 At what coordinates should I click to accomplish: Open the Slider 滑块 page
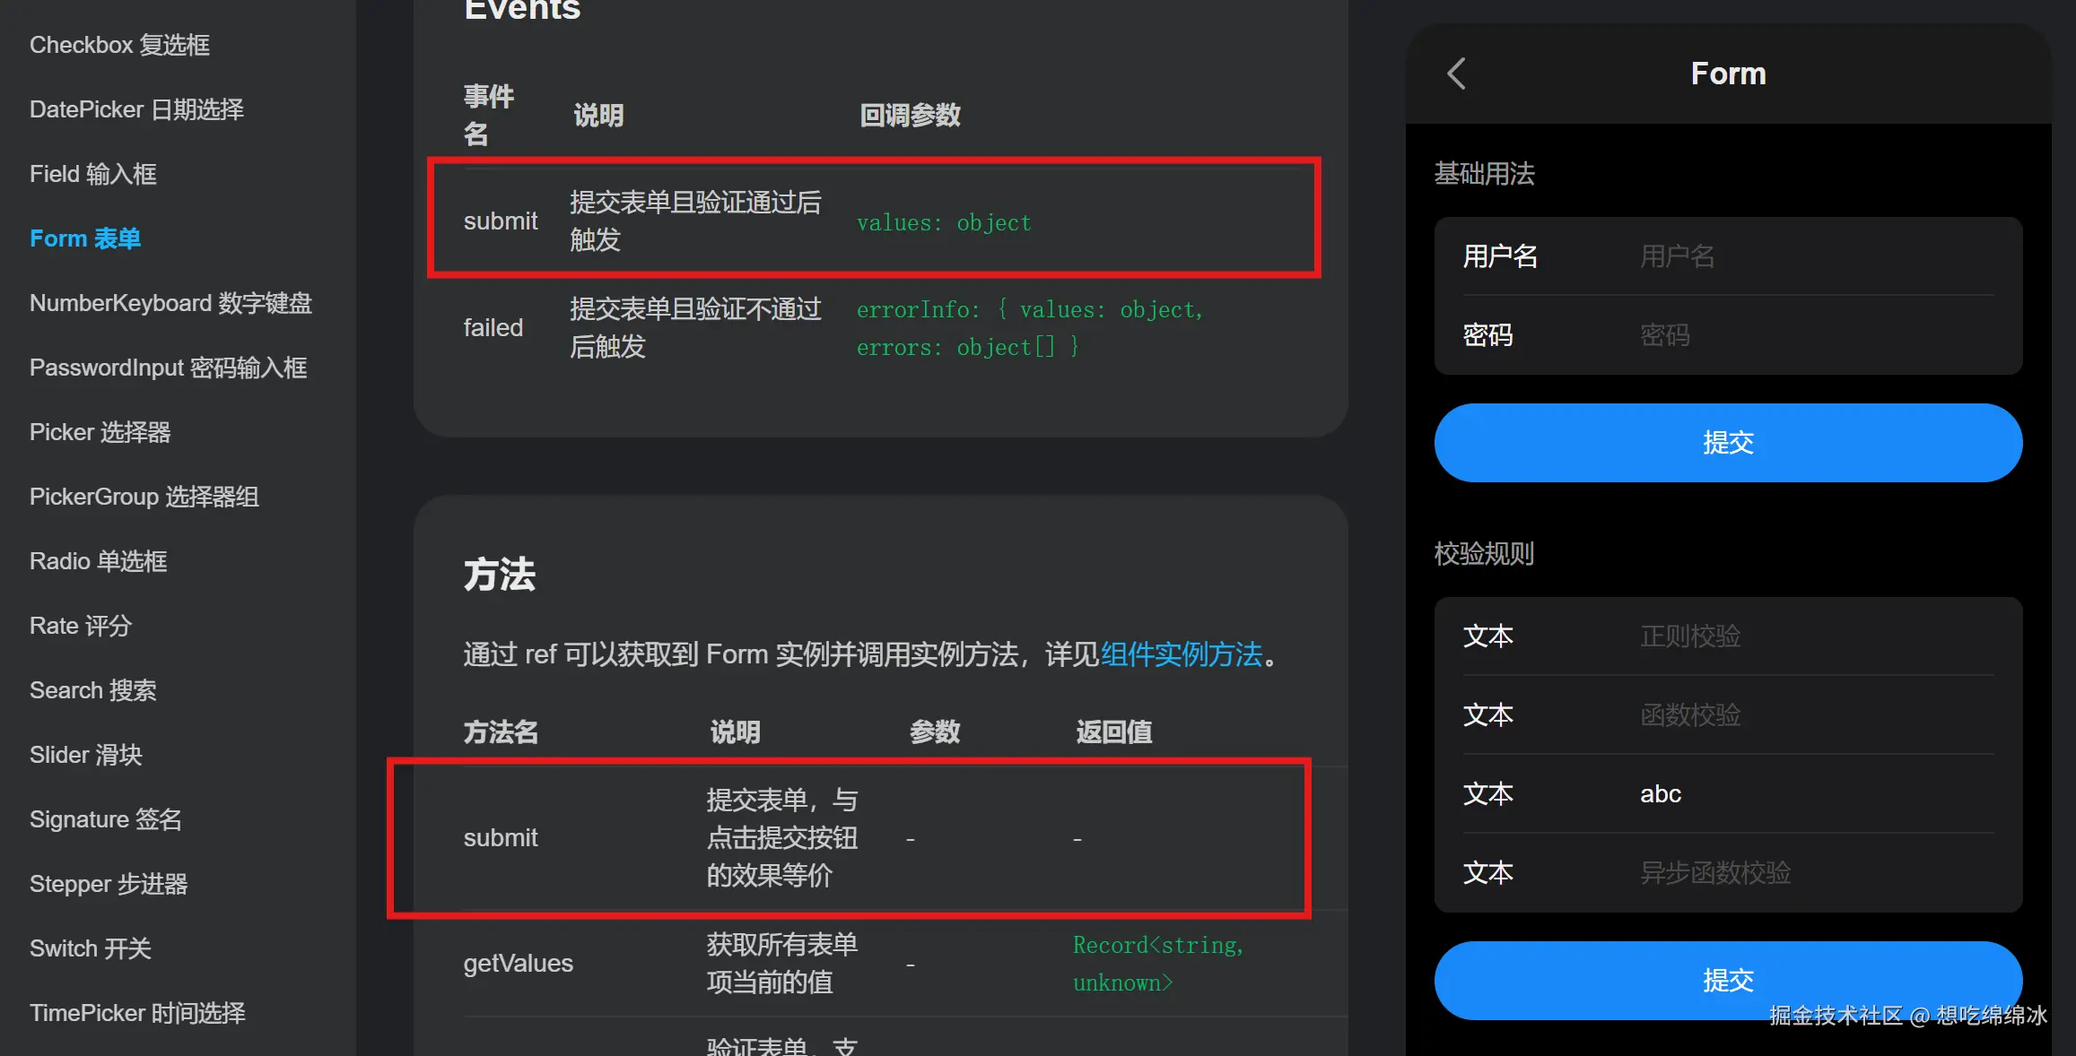coord(85,754)
